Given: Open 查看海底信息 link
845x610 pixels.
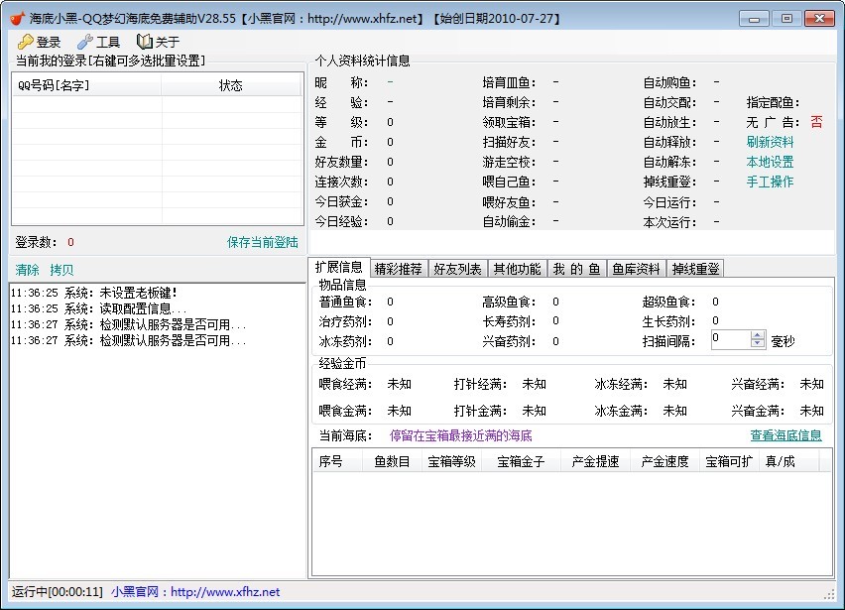Looking at the screenshot, I should (x=785, y=435).
